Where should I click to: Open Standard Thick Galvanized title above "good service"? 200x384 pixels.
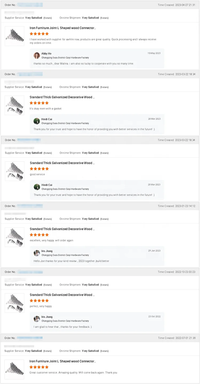62,163
